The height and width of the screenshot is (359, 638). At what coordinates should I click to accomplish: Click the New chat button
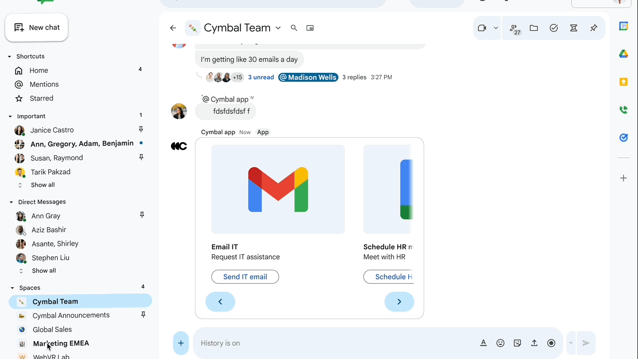tap(37, 27)
